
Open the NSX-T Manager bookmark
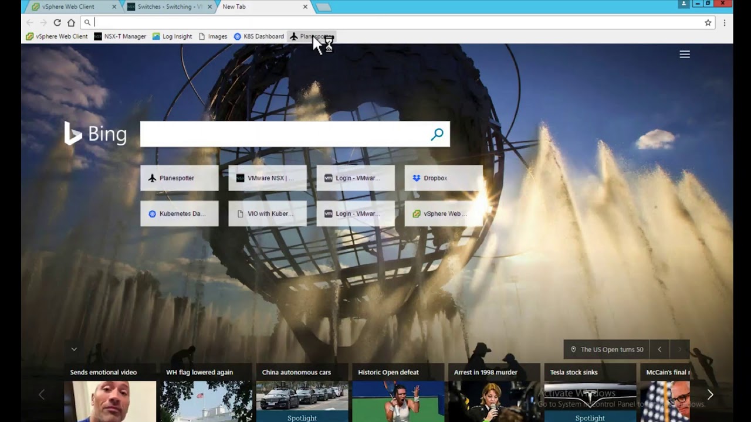(x=120, y=36)
